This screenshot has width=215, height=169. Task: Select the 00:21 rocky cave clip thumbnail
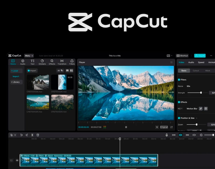pyautogui.click(x=38, y=82)
